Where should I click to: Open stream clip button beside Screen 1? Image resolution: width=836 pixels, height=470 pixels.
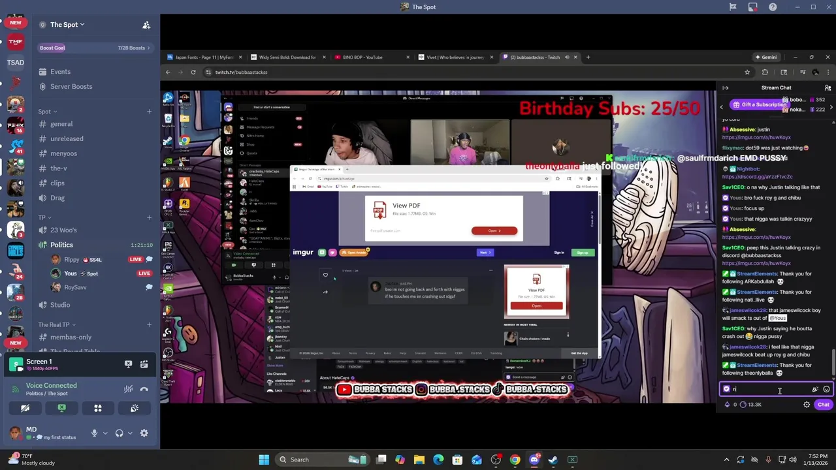point(144,364)
